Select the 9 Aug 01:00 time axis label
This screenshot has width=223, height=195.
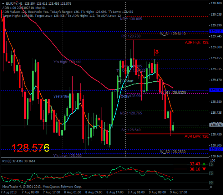click(x=136, y=192)
